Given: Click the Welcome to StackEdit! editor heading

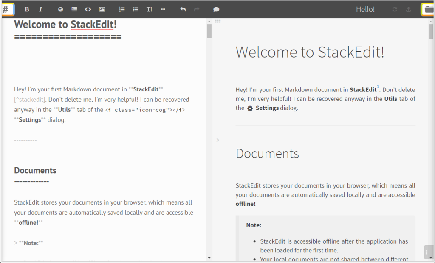Looking at the screenshot, I should (65, 25).
